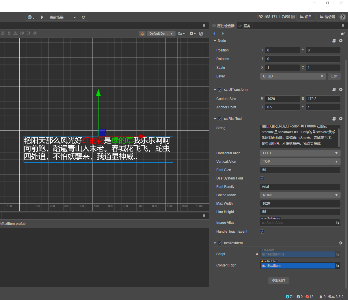Click the play preview button
348x300 pixels.
(x=42, y=17)
